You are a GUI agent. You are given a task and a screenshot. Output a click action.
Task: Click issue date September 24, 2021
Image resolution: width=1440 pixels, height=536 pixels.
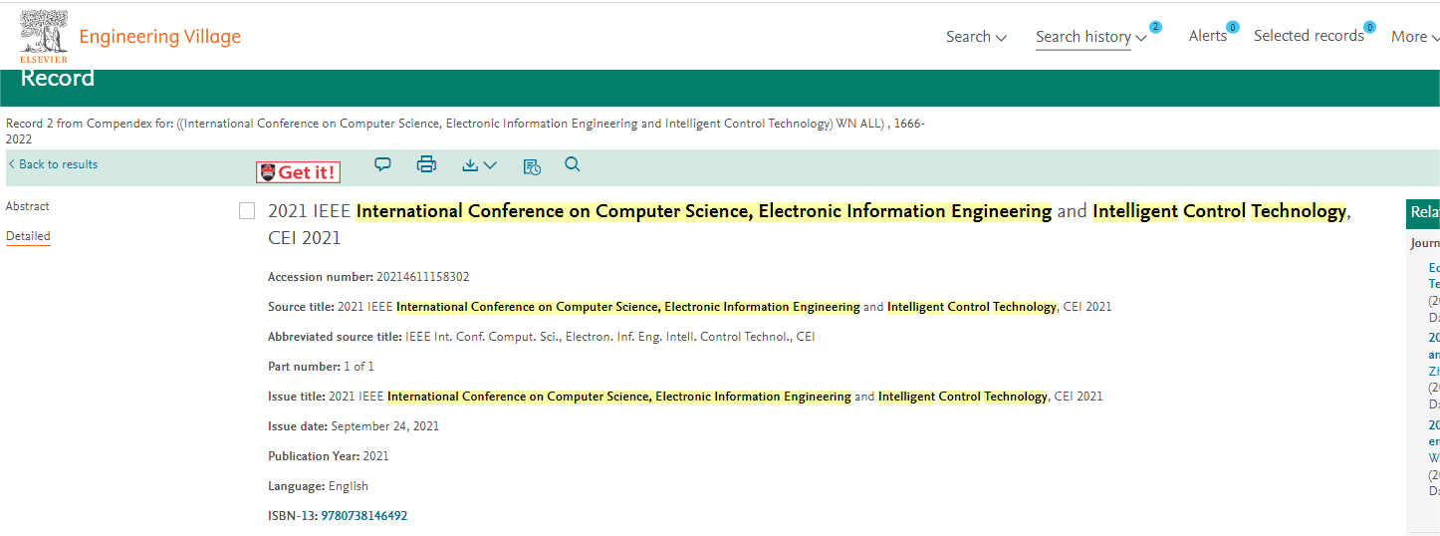coord(385,426)
